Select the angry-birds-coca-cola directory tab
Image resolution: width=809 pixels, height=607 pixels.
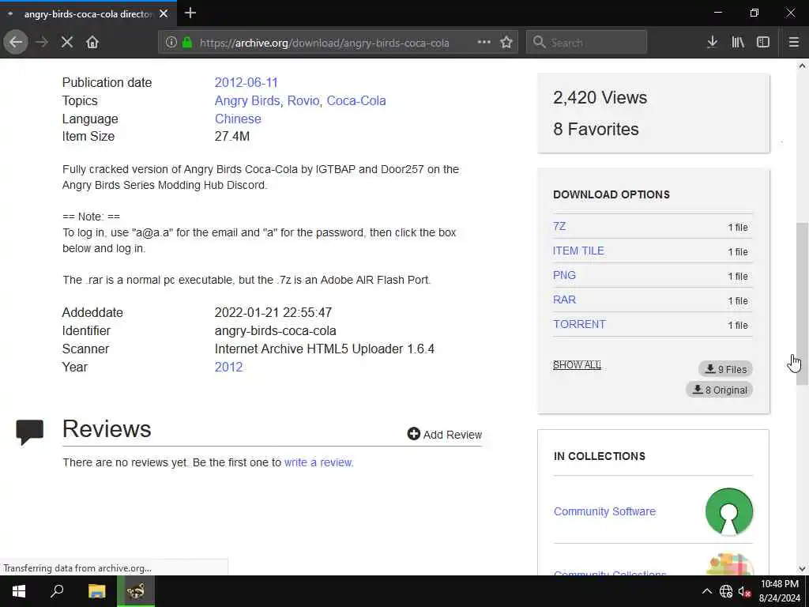[88, 14]
